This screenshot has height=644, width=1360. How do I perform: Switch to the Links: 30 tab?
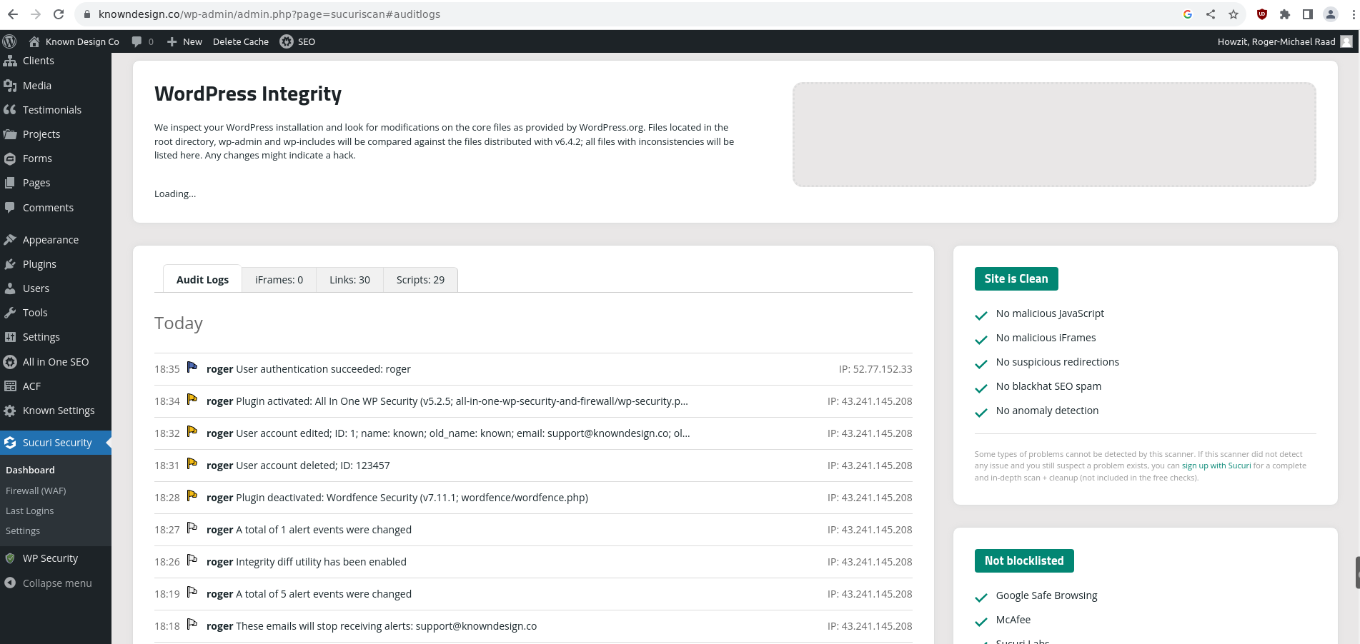coord(349,280)
